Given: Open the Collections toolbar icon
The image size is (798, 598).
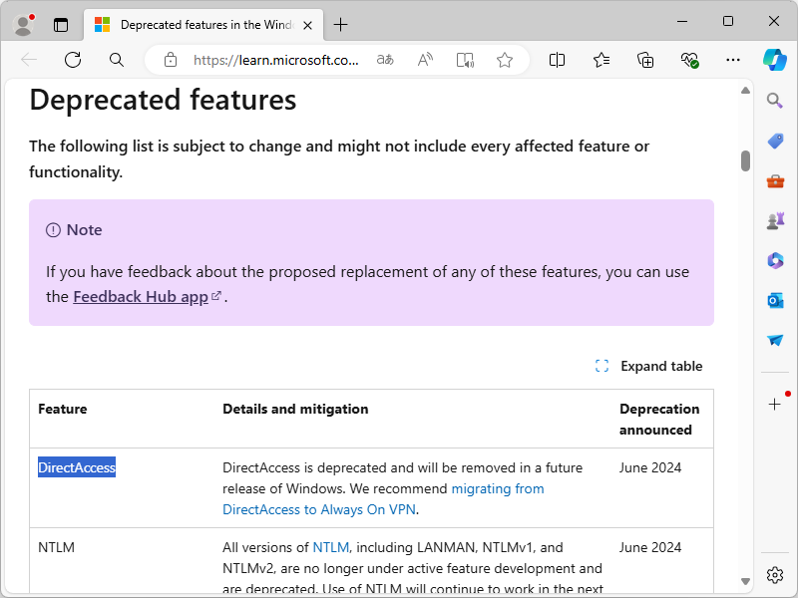Looking at the screenshot, I should point(645,60).
